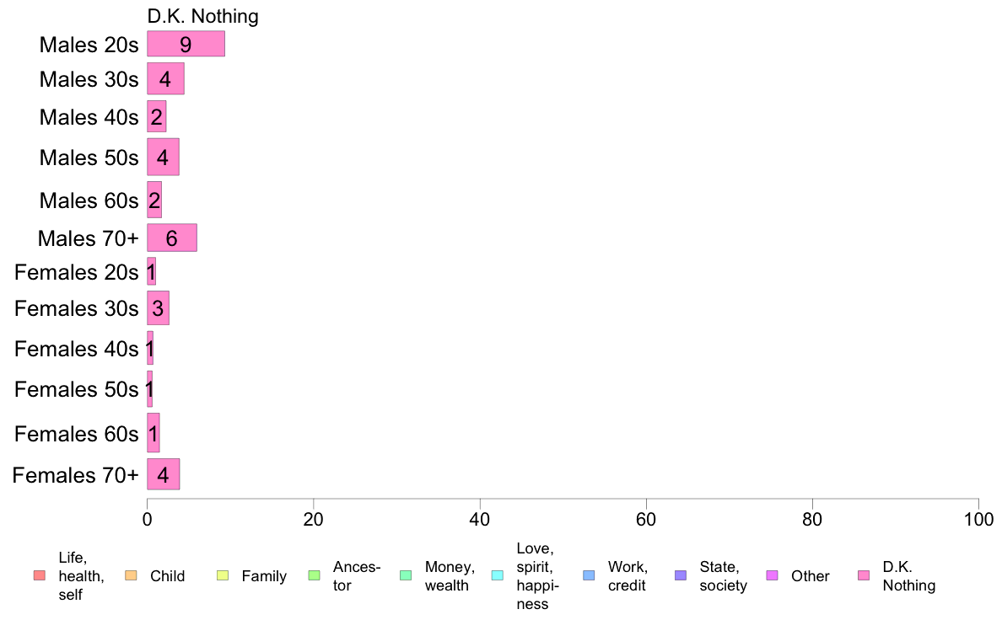This screenshot has width=1002, height=620.
Task: Click the Females 70+ bar showing 4
Action: (164, 474)
